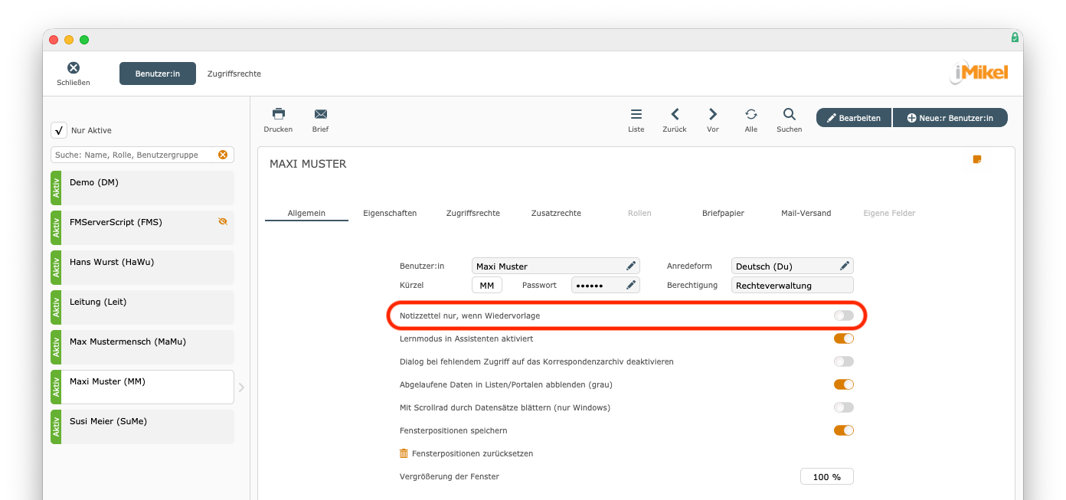Toggle Notizzettel nur, wenn Wiedervorlage
This screenshot has width=1066, height=500.
[844, 315]
